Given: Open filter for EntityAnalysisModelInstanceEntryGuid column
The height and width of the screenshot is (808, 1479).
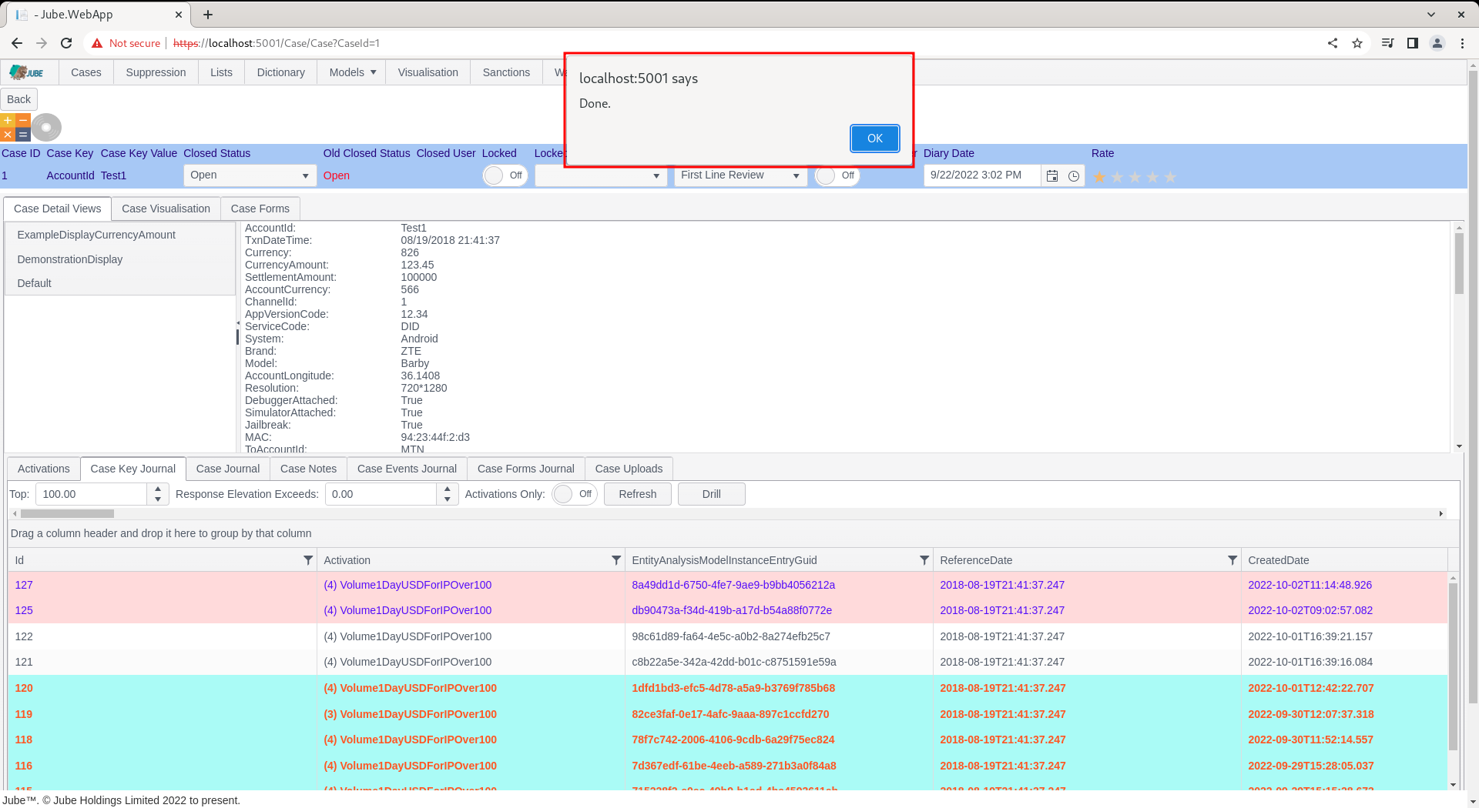Looking at the screenshot, I should (924, 560).
